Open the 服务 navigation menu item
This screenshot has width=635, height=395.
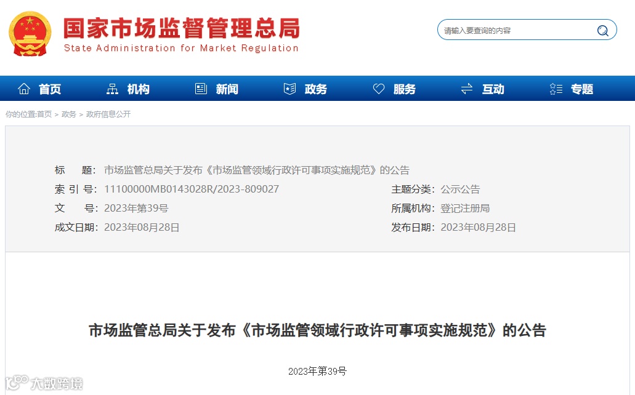coord(405,89)
